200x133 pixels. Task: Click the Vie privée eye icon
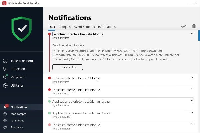(5, 77)
